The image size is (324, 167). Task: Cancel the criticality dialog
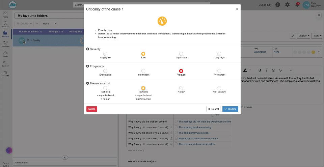(x=213, y=109)
